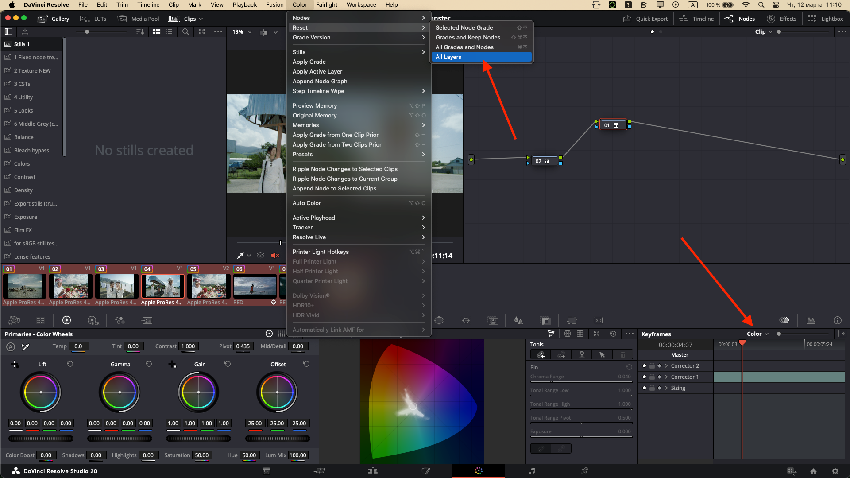This screenshot has height=478, width=850.
Task: Open the Color dropdown in Keyframes panel
Action: [x=756, y=334]
